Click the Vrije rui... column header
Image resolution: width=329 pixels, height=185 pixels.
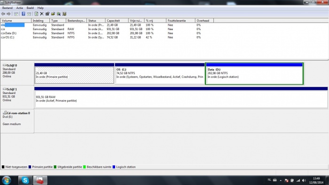[x=136, y=21]
